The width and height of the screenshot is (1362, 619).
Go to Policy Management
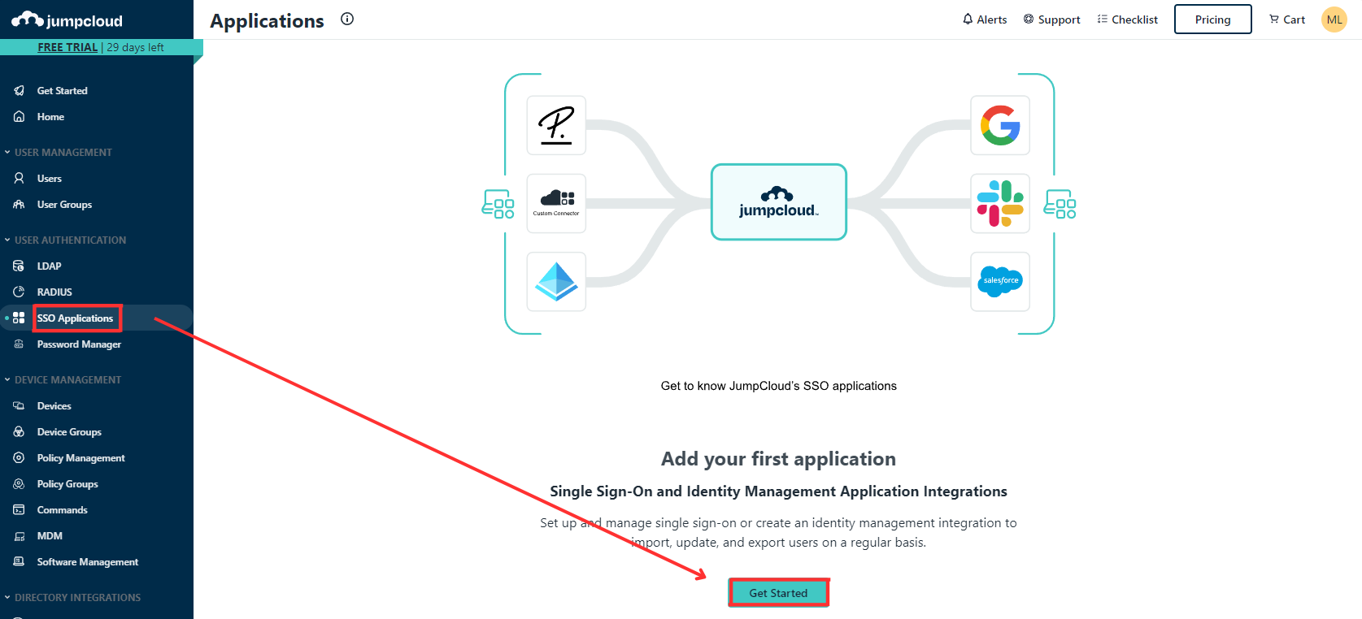[81, 458]
